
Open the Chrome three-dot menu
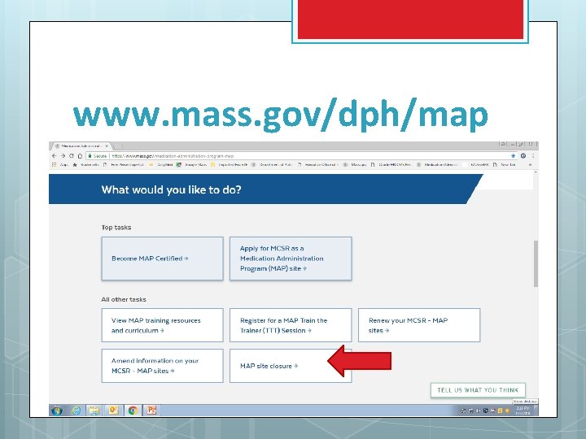[x=533, y=155]
